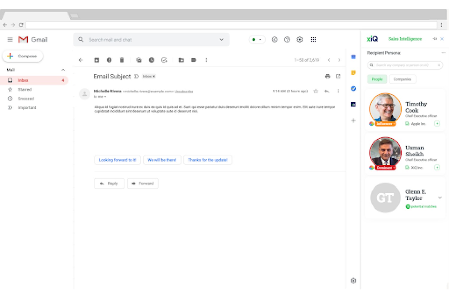
Task: Apply a label to this email
Action: click(x=194, y=60)
